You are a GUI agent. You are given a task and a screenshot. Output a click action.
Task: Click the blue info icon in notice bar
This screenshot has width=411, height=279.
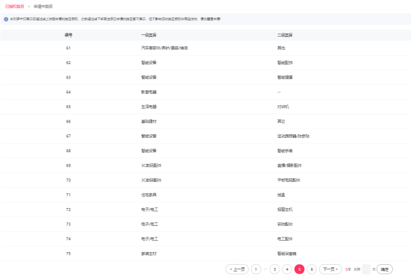[6, 19]
